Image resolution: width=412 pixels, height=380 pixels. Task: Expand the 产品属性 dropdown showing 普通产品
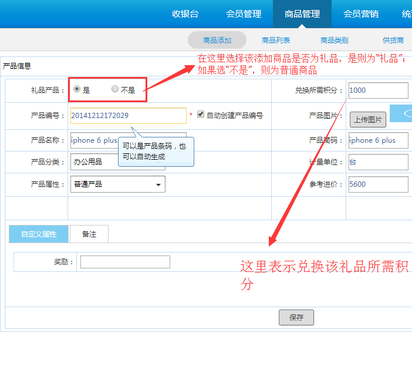pyautogui.click(x=117, y=184)
